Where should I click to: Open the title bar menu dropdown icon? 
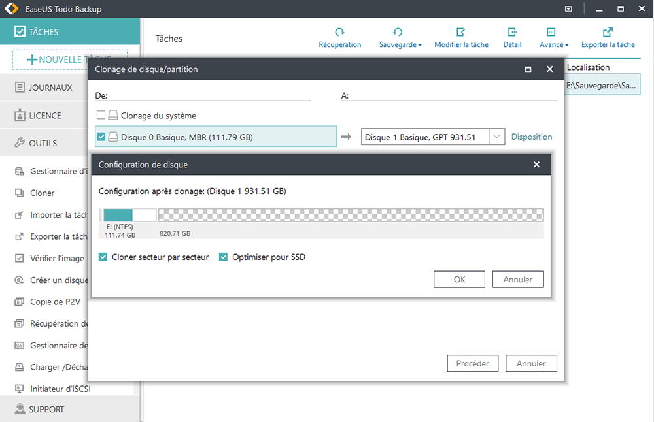(568, 8)
